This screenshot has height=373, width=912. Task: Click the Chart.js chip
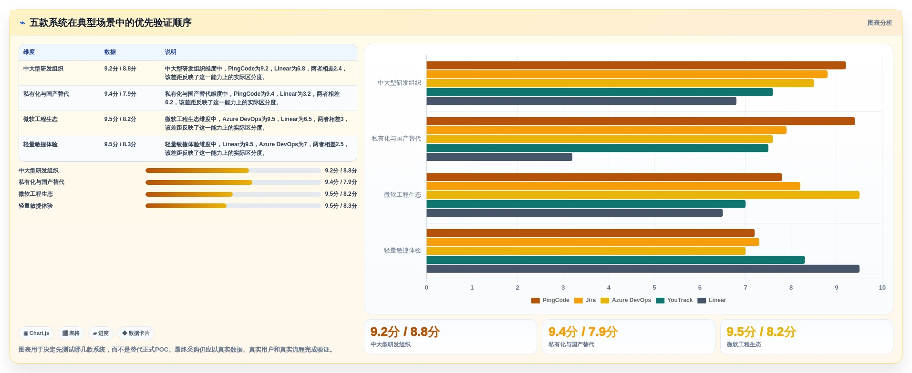36,333
